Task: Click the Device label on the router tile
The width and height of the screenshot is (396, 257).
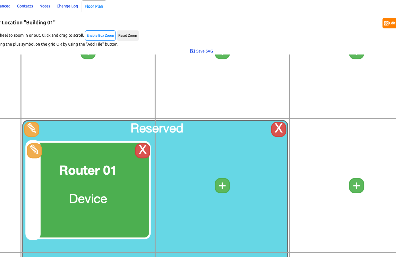Action: point(88,199)
